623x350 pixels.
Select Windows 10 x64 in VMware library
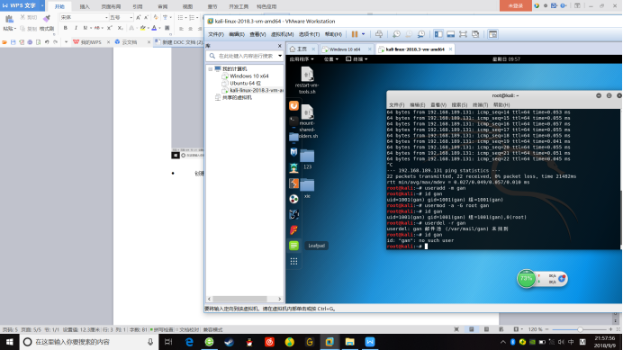pyautogui.click(x=248, y=76)
